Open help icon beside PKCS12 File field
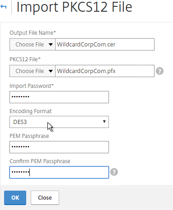Screen dimensions: 173x210 (x=159, y=71)
